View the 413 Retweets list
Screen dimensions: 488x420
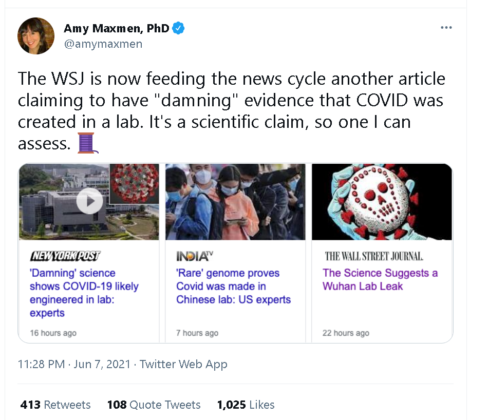point(55,405)
